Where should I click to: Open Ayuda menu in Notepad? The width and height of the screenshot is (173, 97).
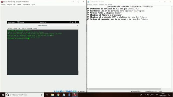click(110, 5)
